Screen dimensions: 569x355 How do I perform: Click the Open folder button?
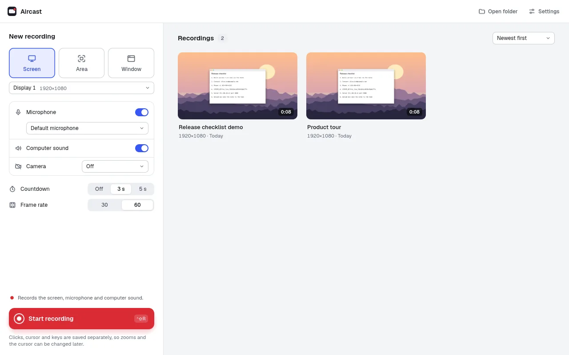[498, 12]
